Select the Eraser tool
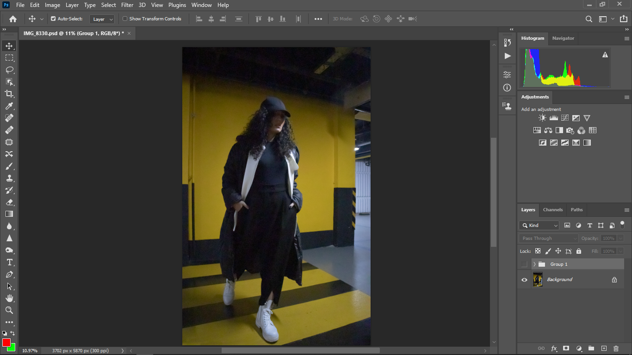The image size is (632, 355). (x=9, y=202)
